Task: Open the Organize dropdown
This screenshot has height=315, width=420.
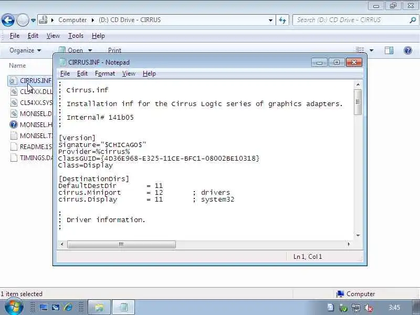Action: tap(25, 50)
